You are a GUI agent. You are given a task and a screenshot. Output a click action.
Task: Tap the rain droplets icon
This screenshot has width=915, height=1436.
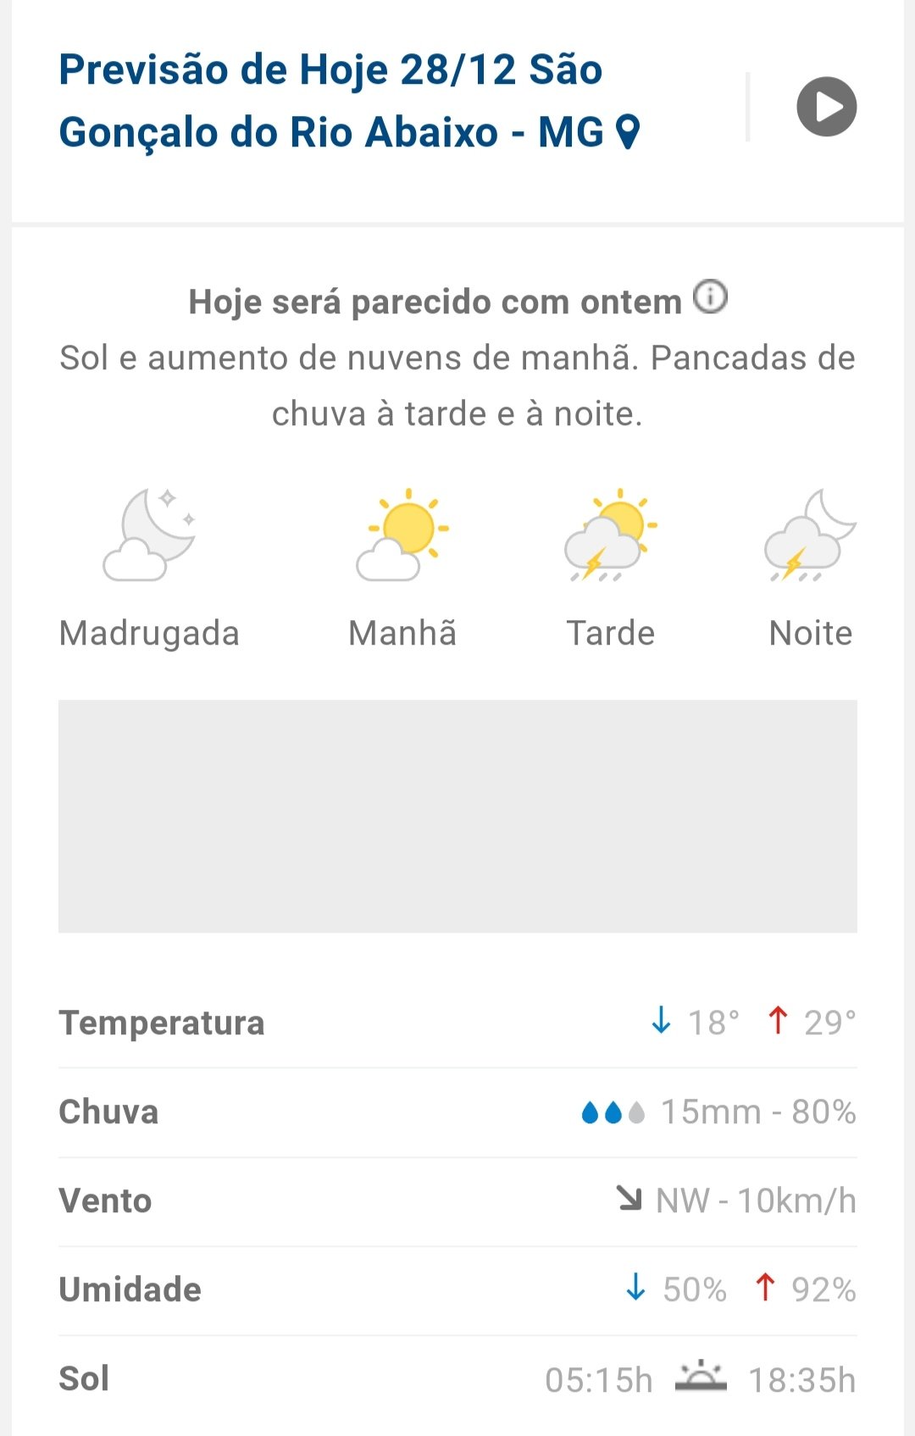point(613,1112)
